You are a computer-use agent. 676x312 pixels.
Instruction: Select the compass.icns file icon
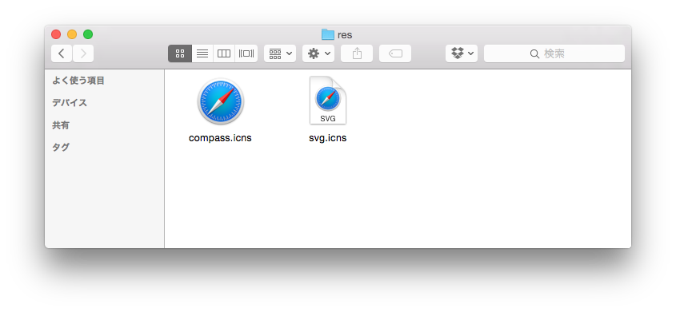221,102
